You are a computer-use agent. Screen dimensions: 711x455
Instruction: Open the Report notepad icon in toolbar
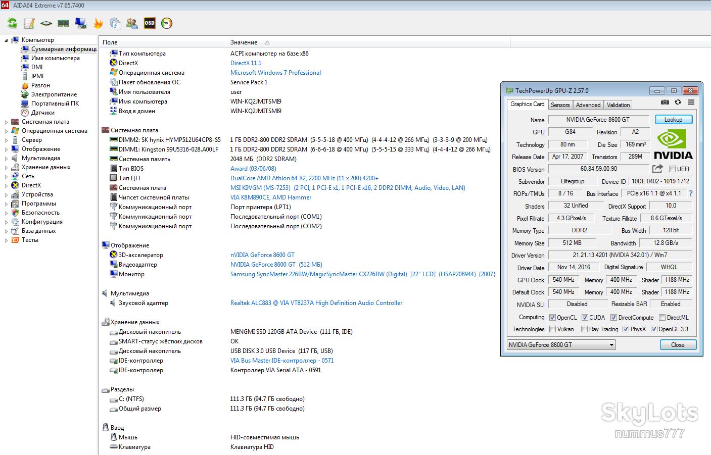(x=29, y=23)
